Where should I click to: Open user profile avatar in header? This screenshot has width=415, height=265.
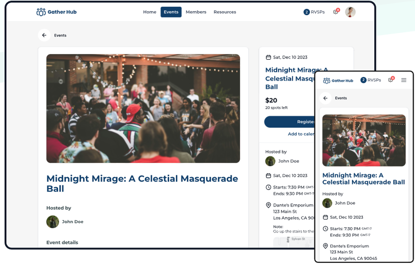point(350,12)
